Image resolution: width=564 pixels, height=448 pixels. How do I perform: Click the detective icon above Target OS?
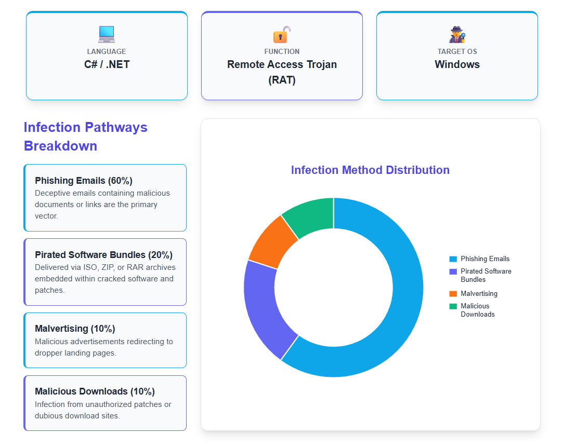(x=457, y=35)
